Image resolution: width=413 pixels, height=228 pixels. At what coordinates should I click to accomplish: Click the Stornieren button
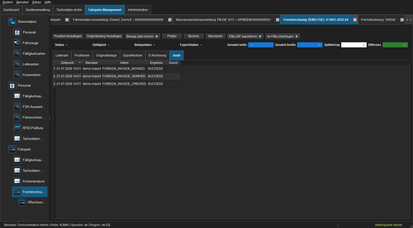(215, 36)
